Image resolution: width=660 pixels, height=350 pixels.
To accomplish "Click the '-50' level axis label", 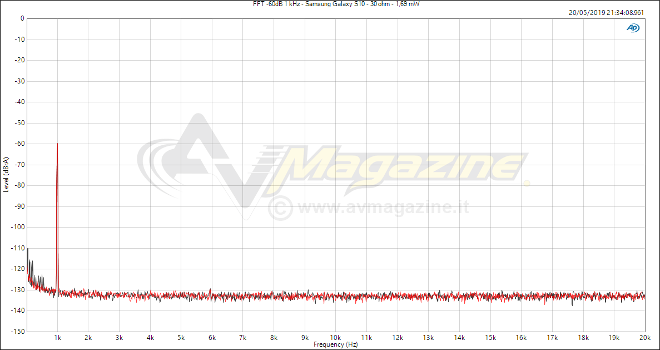I will (x=19, y=123).
